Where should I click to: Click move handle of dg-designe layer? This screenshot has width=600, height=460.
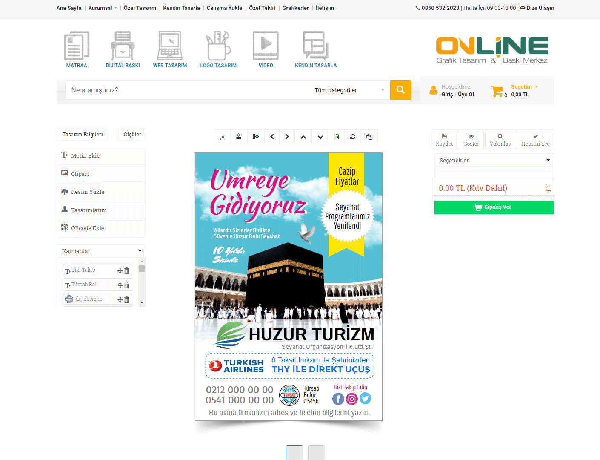point(120,299)
